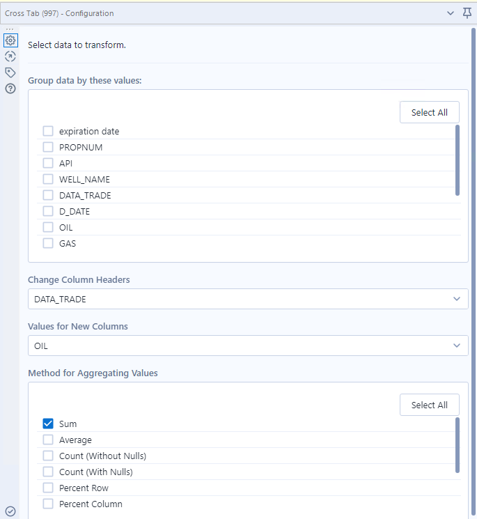Open the Values for New Columns dropdown
Screen dimensions: 477x519
[x=248, y=346]
